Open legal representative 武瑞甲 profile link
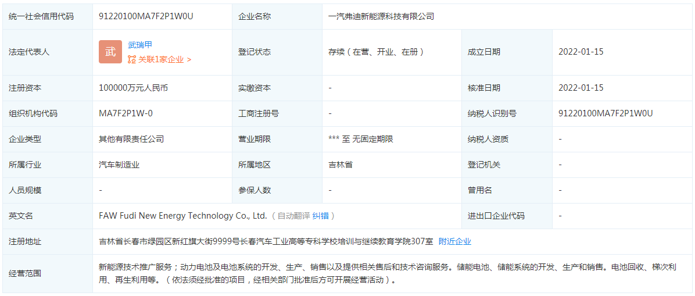This screenshot has height=296, width=695. tap(140, 45)
